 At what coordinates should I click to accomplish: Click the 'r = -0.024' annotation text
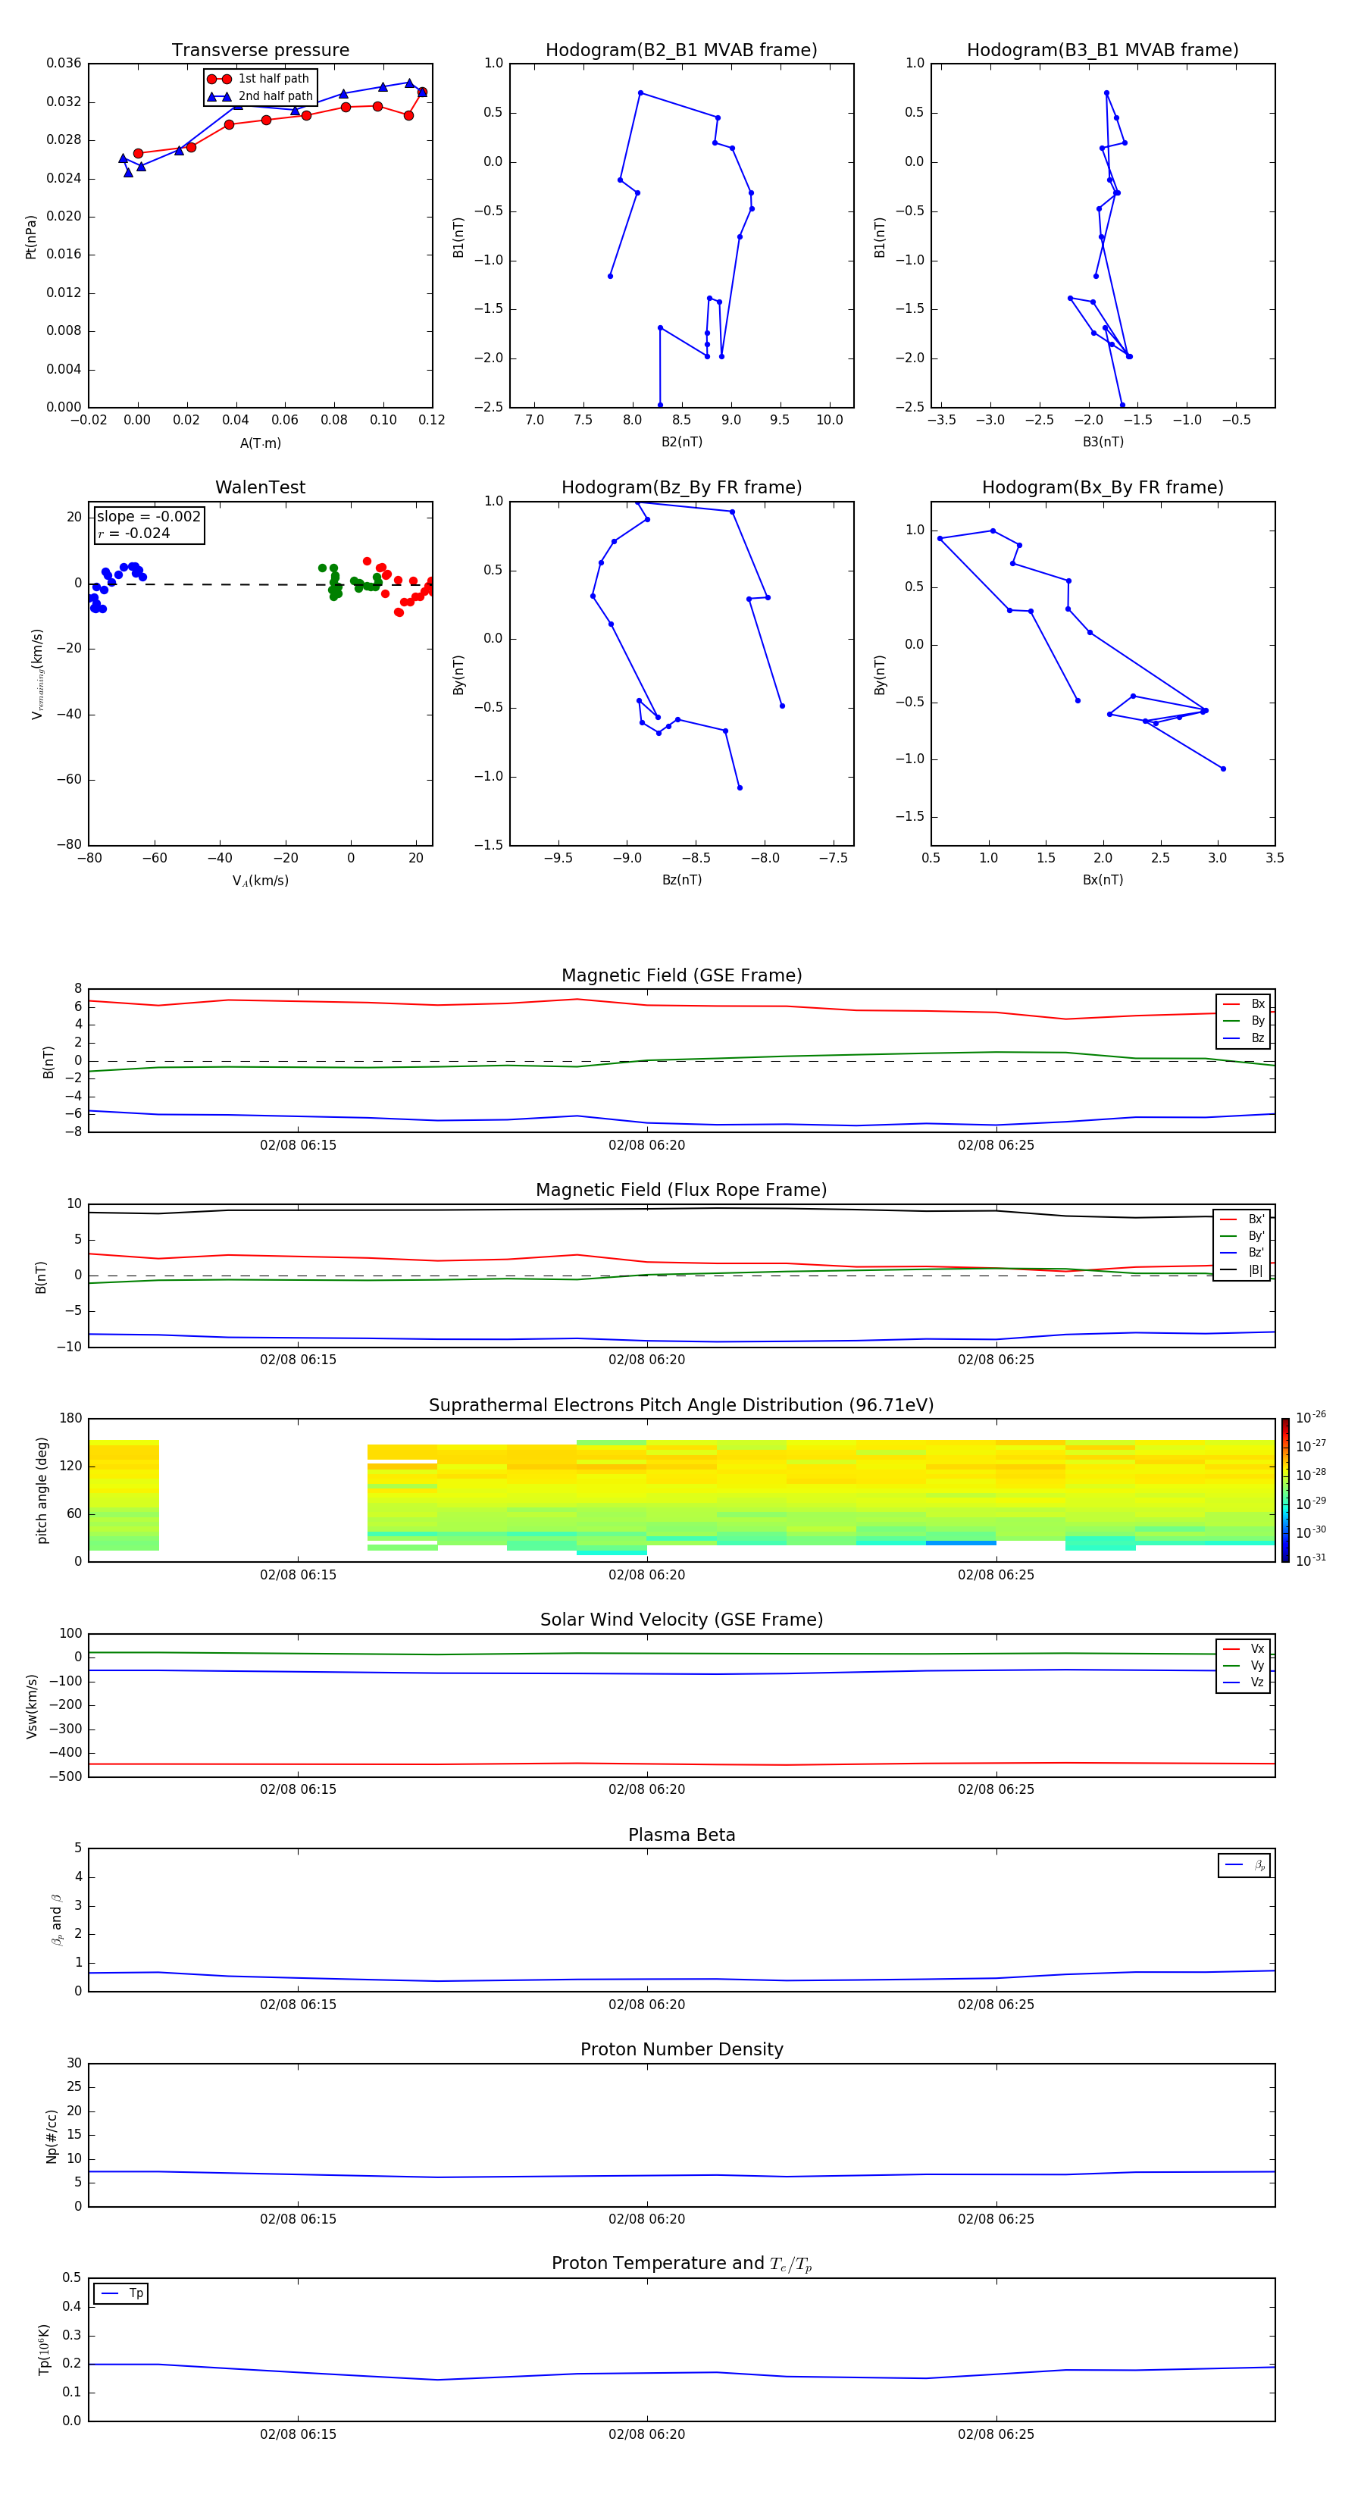point(134,533)
